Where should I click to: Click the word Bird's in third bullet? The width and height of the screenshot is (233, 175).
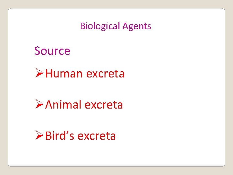60,135
